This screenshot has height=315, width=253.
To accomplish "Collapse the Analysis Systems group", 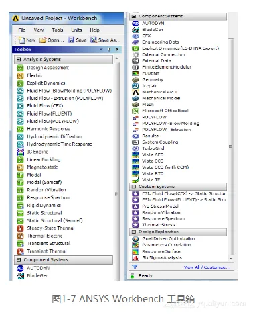I will pos(19,60).
